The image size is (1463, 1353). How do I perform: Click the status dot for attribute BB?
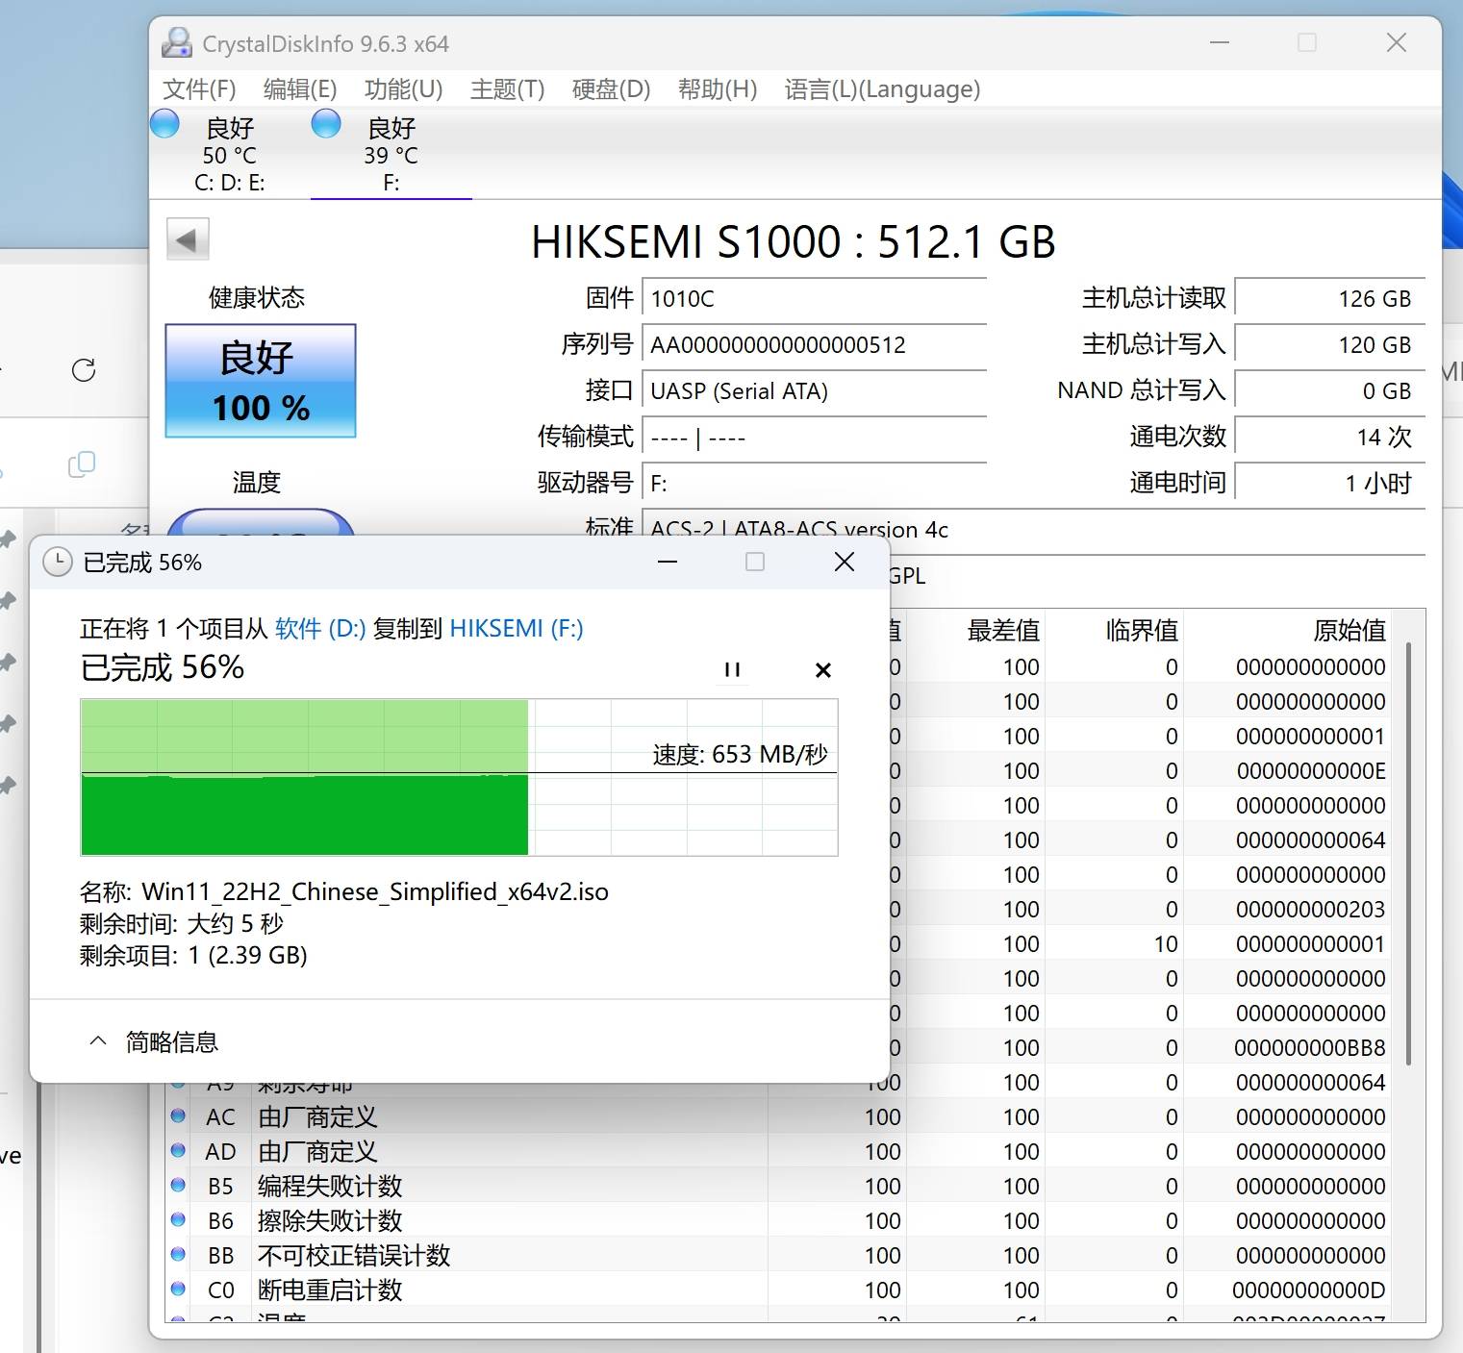[178, 1254]
